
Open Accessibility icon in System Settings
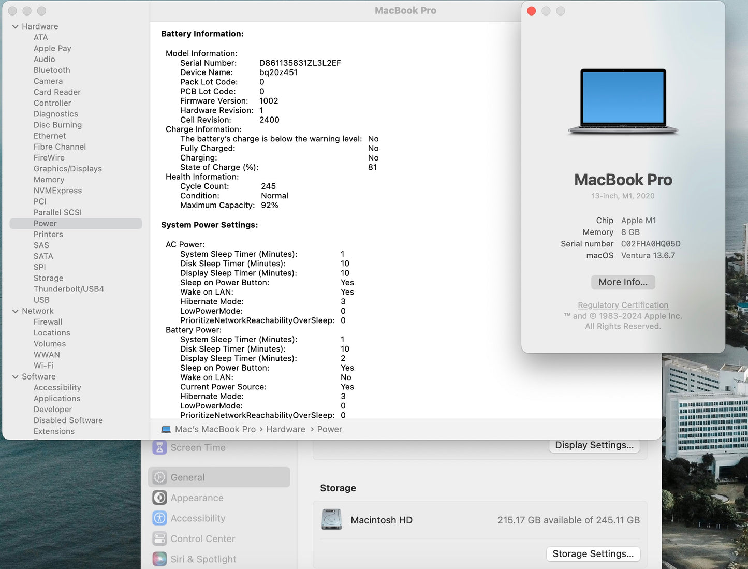159,518
